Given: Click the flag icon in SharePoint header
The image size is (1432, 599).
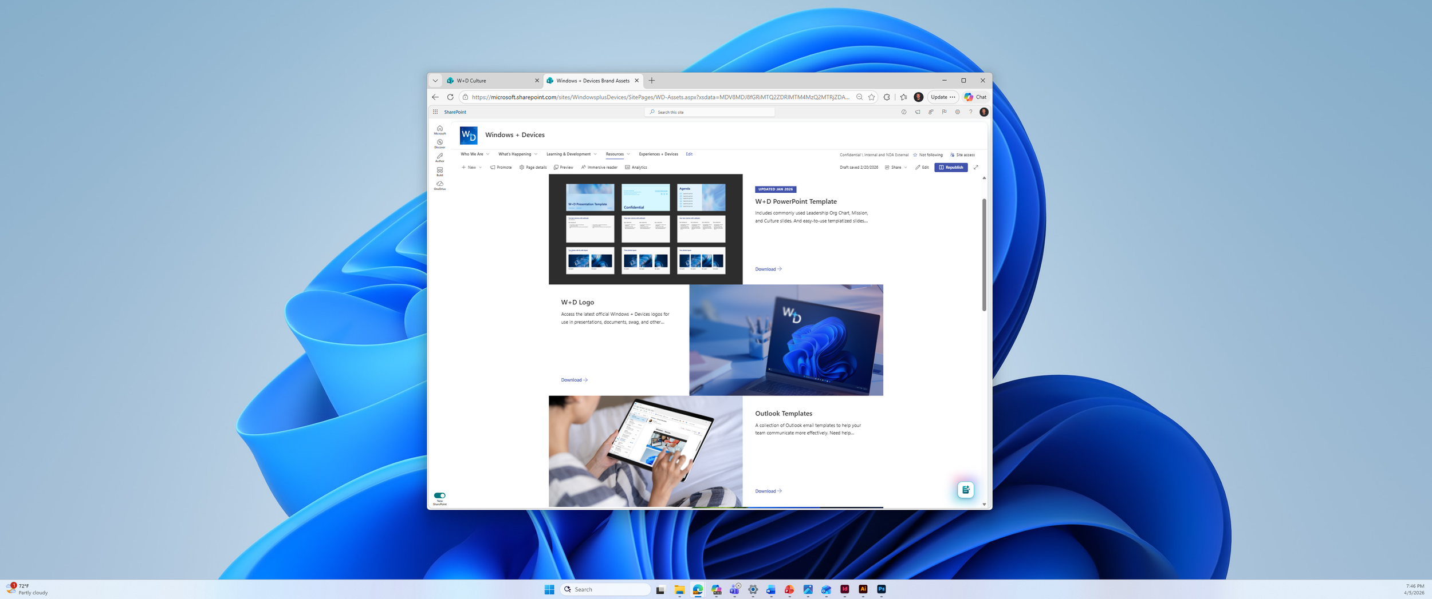Looking at the screenshot, I should coord(944,112).
